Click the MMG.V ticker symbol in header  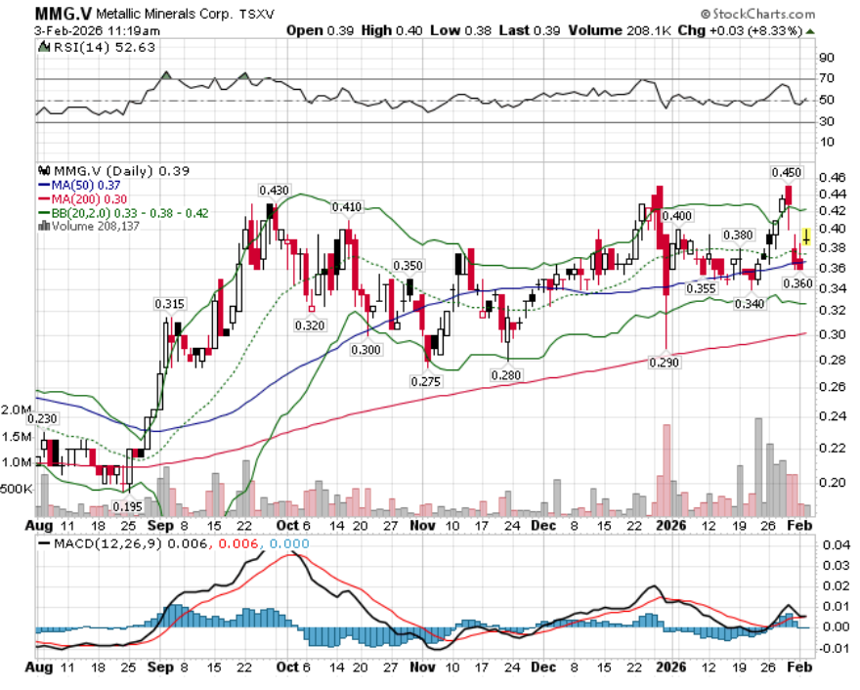coord(64,13)
